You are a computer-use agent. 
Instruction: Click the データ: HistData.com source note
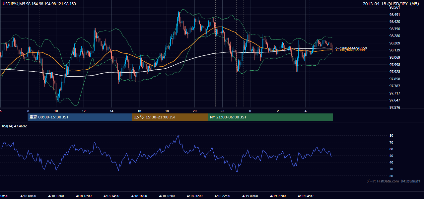coord(393,181)
